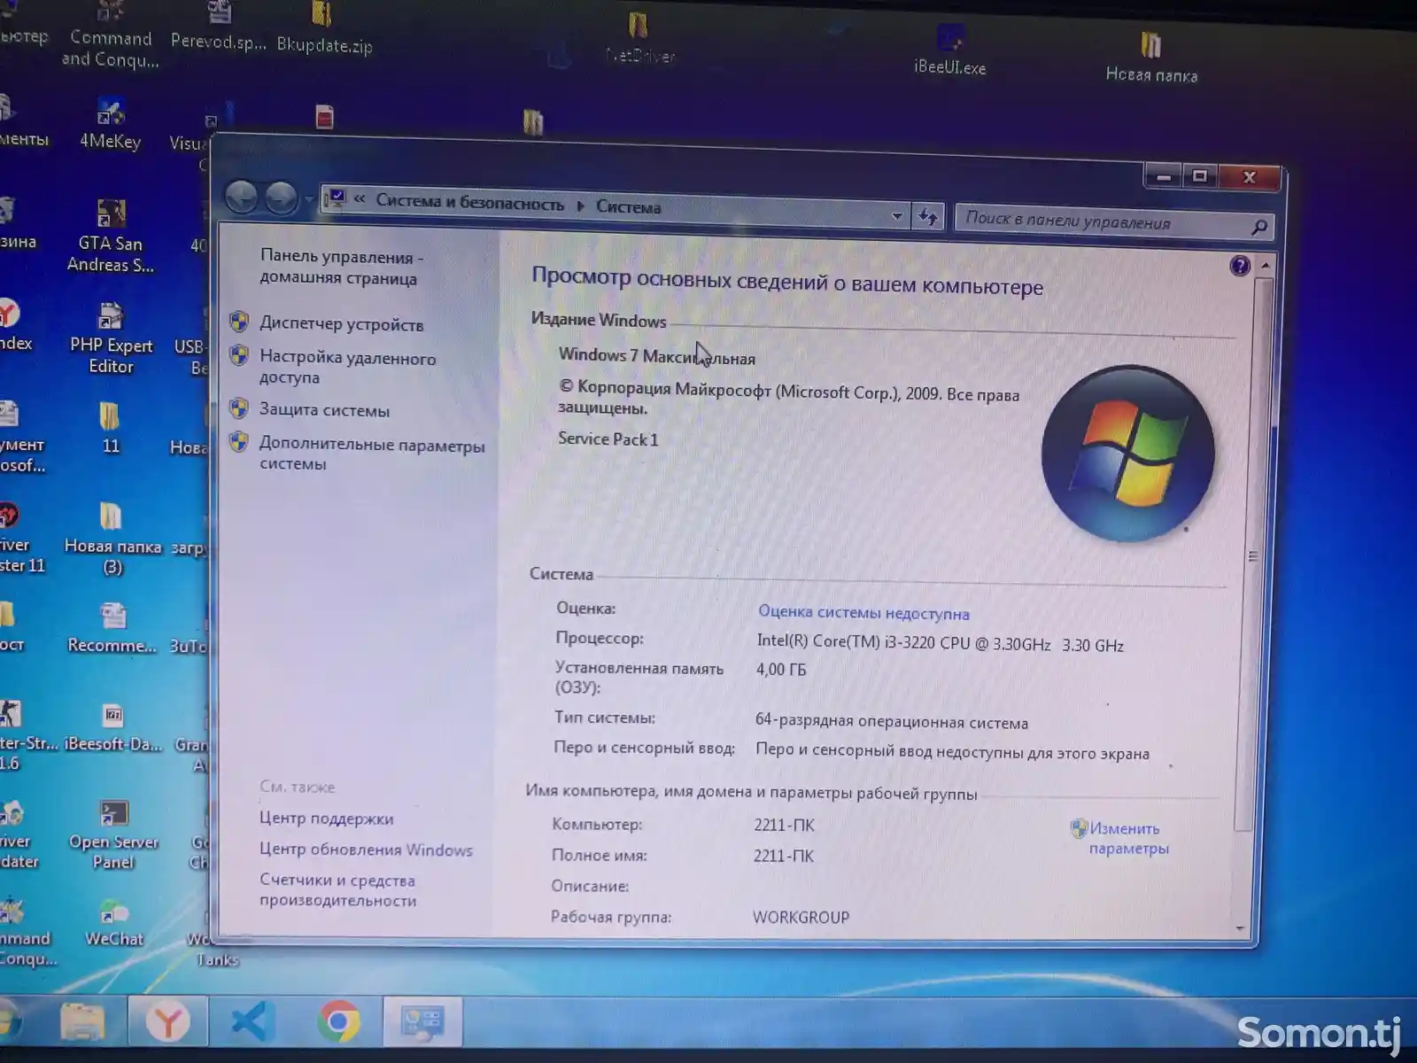Click the Yandex browser taskbar icon

tap(167, 1022)
